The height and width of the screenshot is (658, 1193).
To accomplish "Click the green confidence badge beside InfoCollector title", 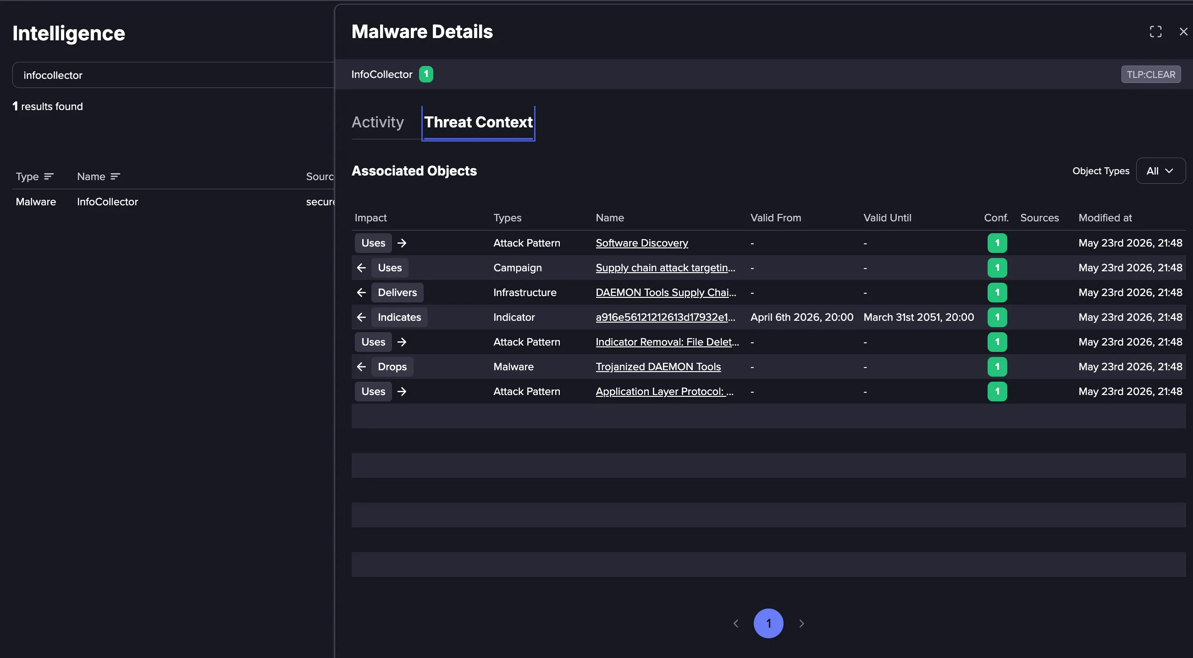I will point(425,74).
